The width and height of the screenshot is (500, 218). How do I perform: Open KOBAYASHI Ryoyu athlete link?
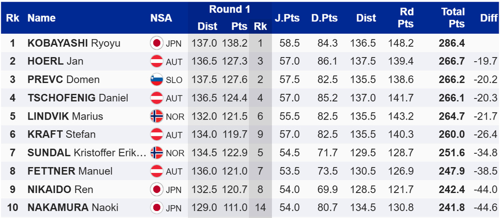(x=73, y=43)
